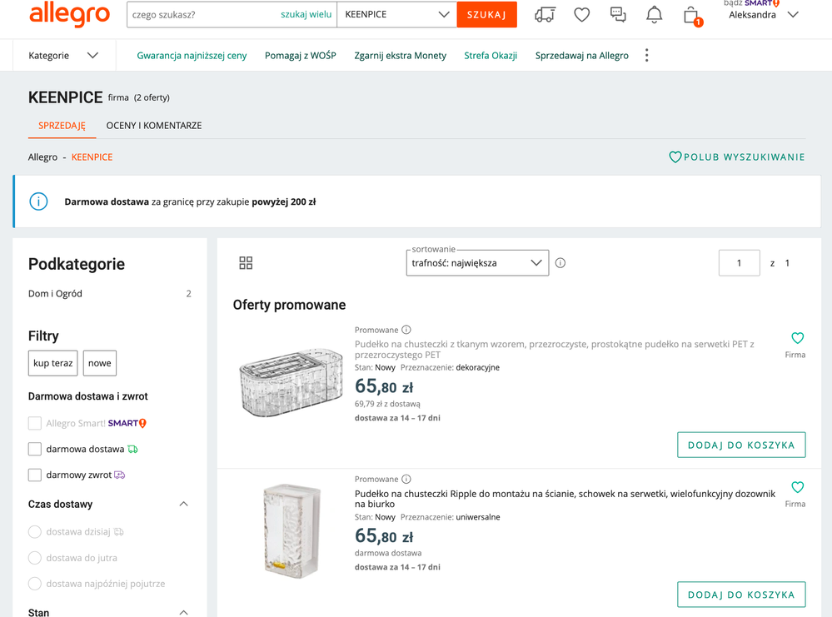Screen dimensions: 832x617
Task: Open the Allegro logo homepage link
Action: click(x=69, y=15)
